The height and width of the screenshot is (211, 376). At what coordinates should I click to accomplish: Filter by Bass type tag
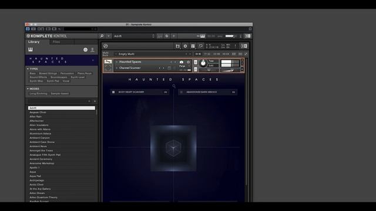point(33,73)
